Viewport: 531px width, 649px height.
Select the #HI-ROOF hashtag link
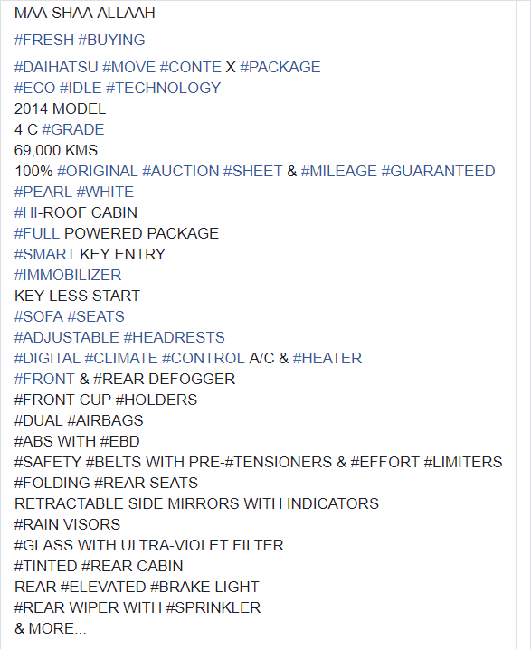tap(51, 212)
